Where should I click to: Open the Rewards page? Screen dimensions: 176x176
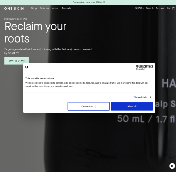click(66, 8)
